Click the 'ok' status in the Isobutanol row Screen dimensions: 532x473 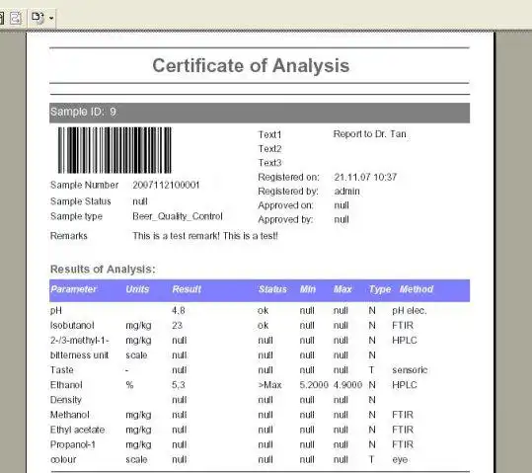pos(263,325)
